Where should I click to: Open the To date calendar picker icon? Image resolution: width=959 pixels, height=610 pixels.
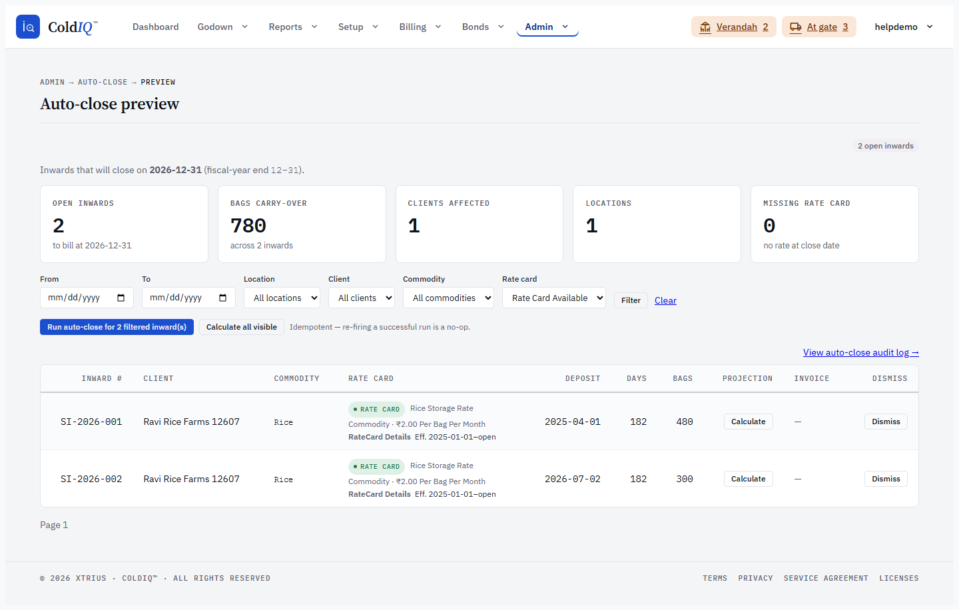point(222,298)
